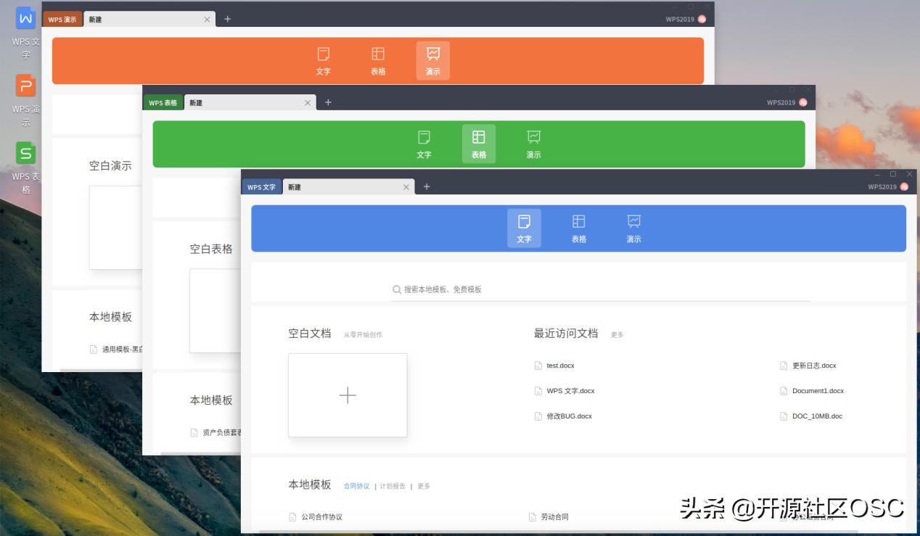Select the 表格 icon in the orange WPS 演示 window
Viewport: 920px width, 536px height.
point(377,59)
